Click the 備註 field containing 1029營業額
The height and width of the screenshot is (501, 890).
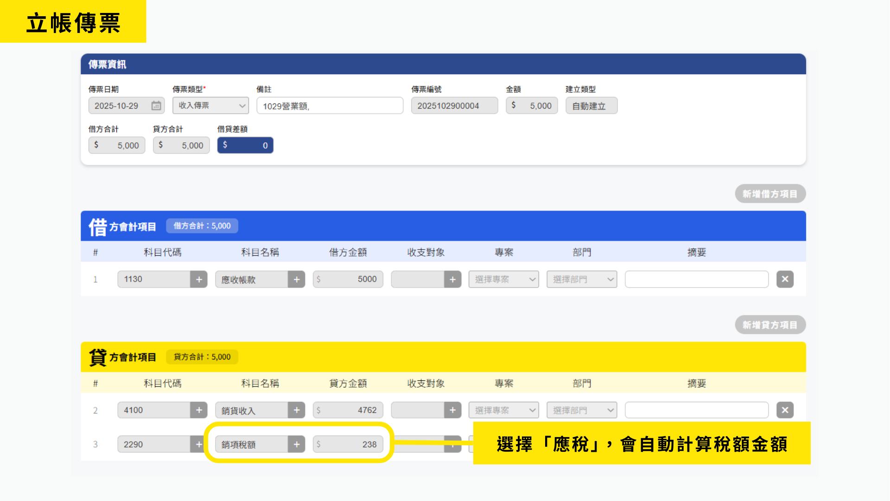pos(330,106)
